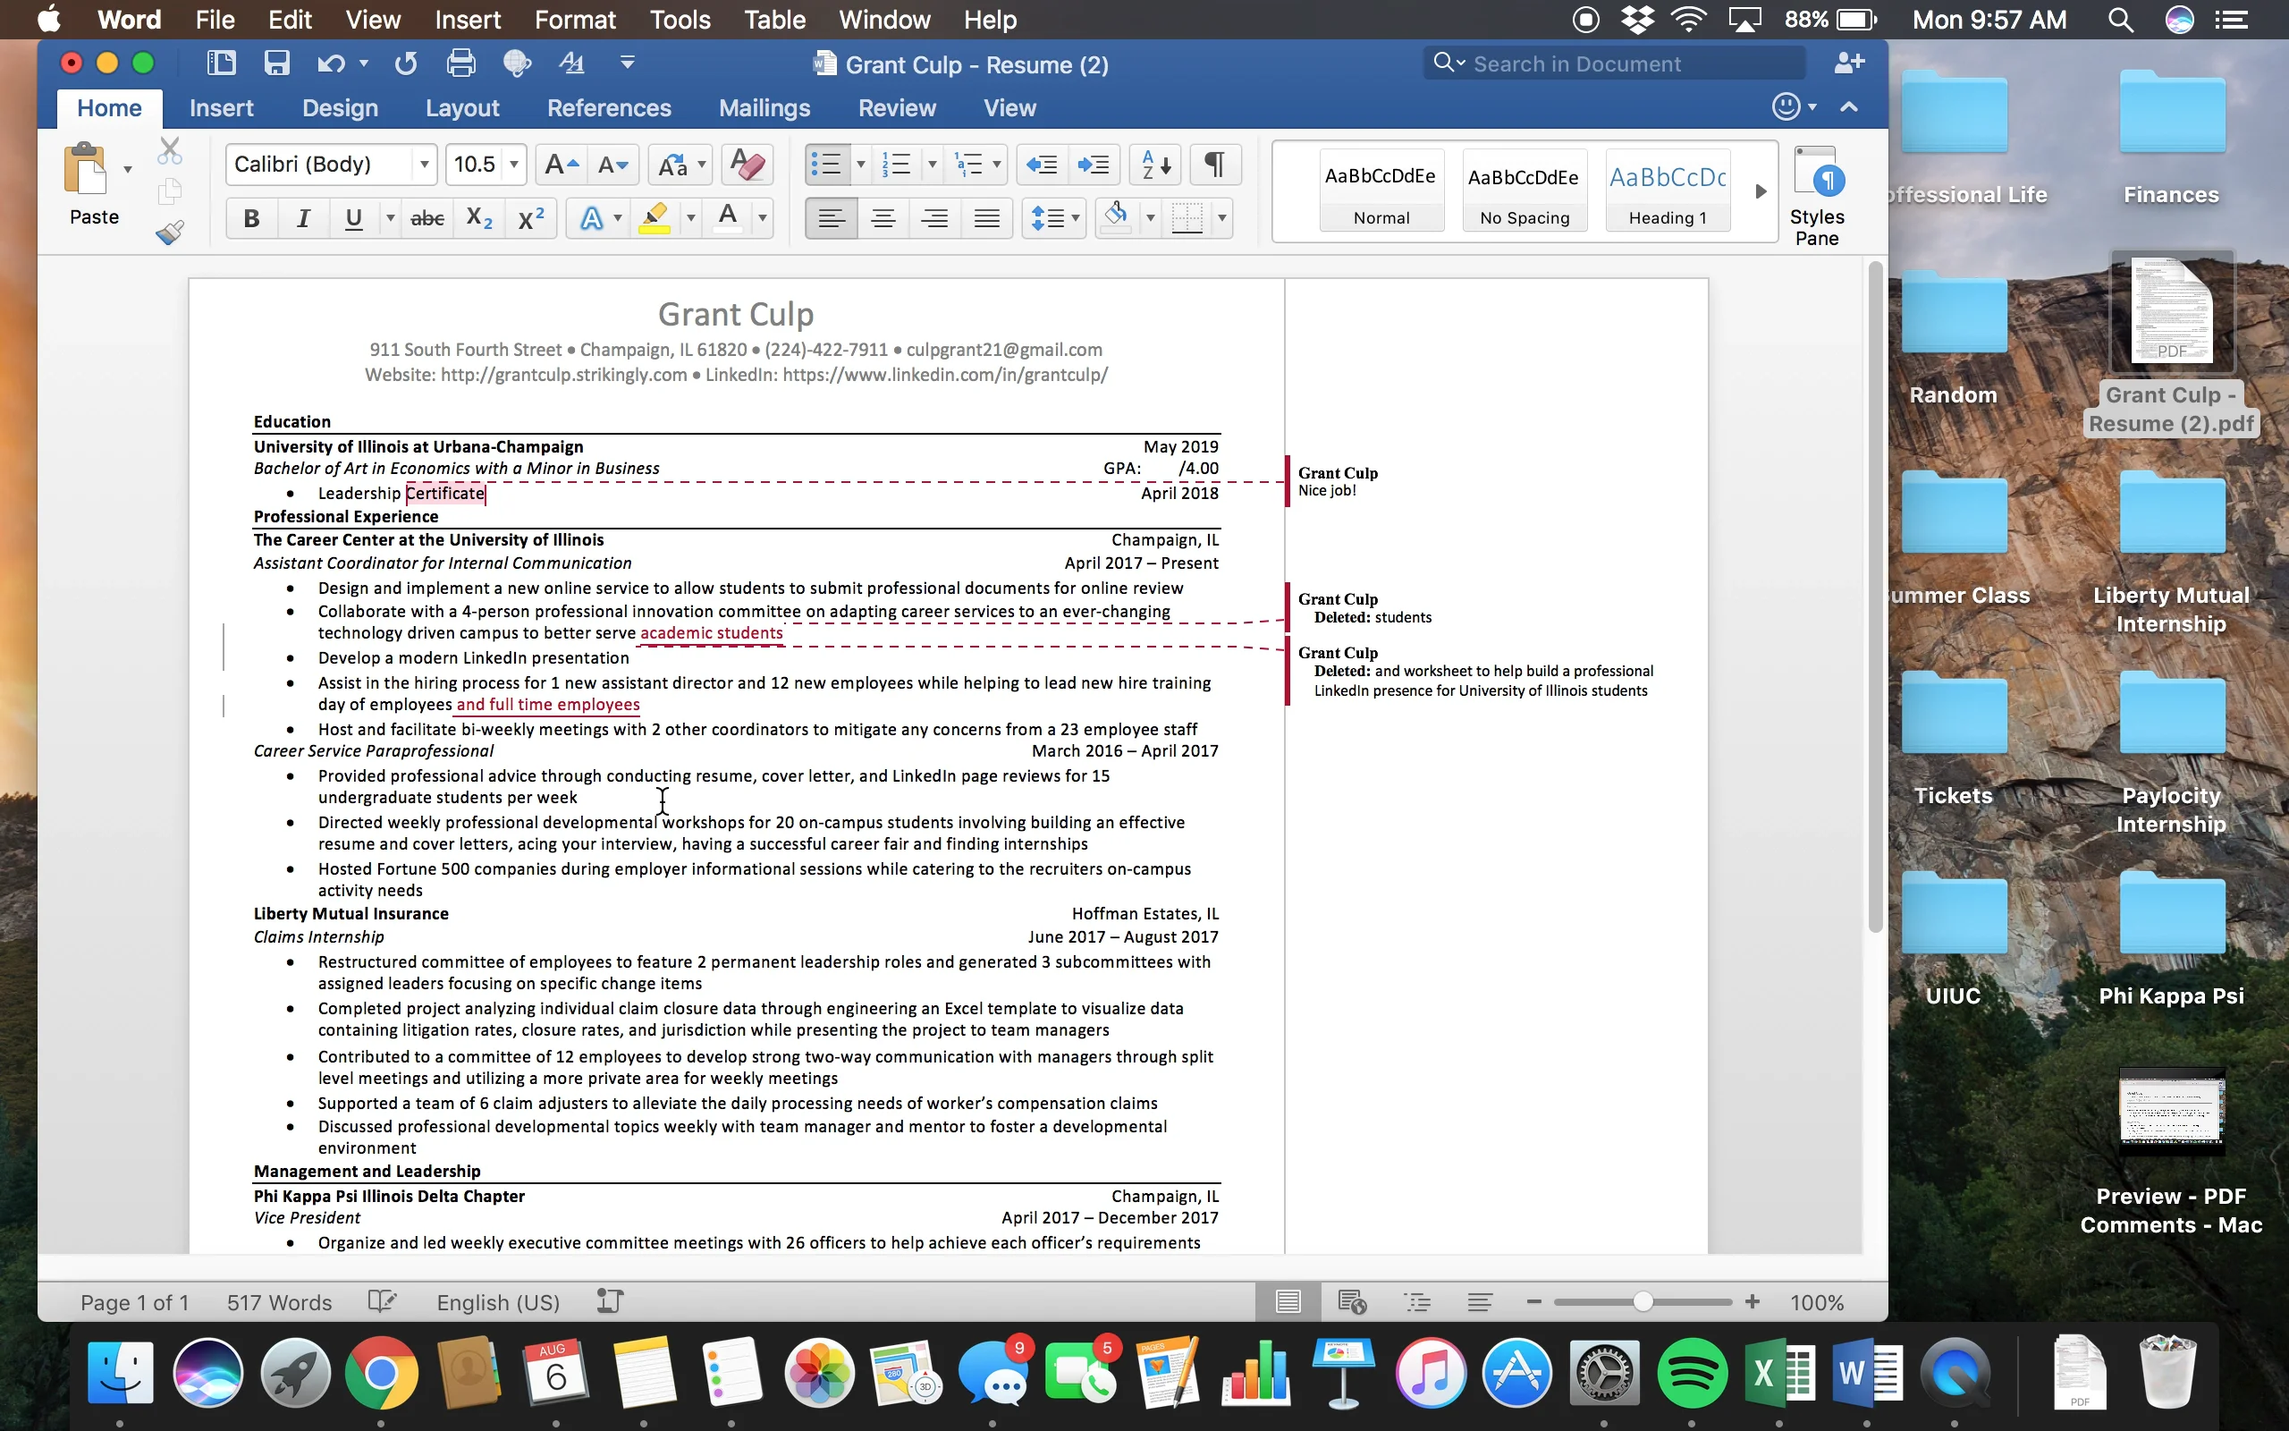Screen dimensions: 2289x1431
Task: Open the Table menu in menu bar
Action: coord(773,19)
